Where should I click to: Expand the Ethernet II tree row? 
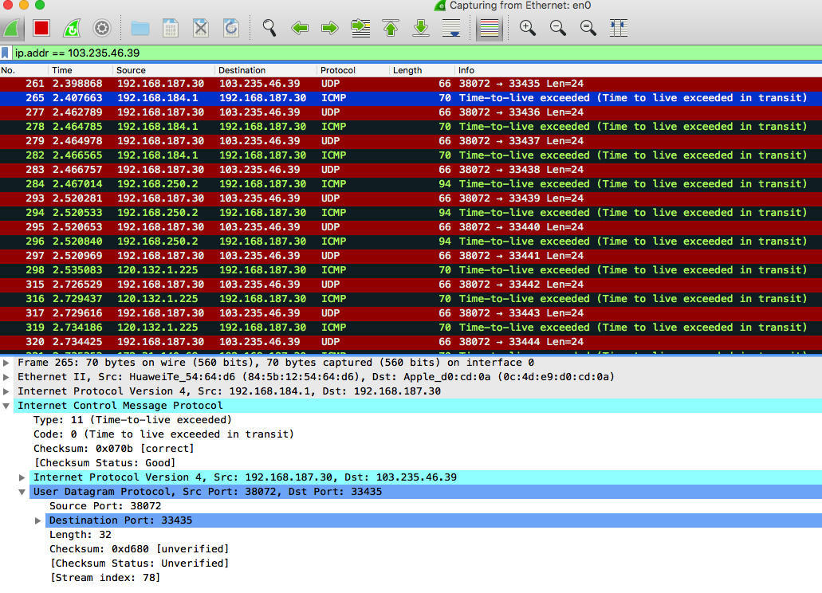pos(6,377)
